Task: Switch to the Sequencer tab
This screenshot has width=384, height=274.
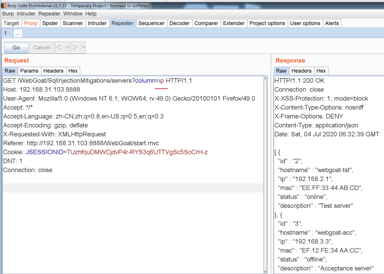Action: click(151, 23)
